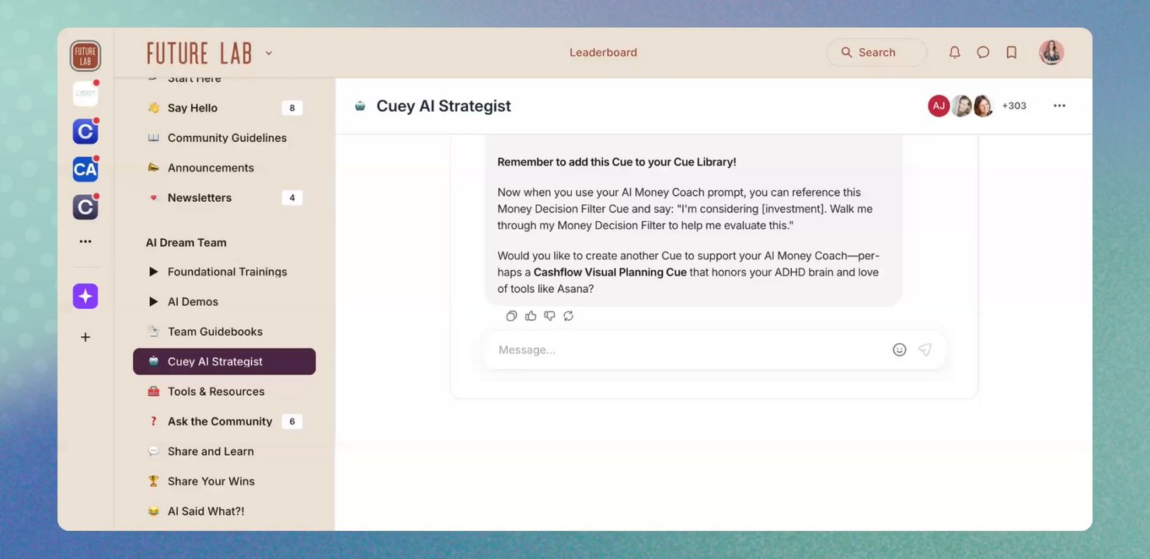Click the 6 badge beside Ask the Community

292,422
